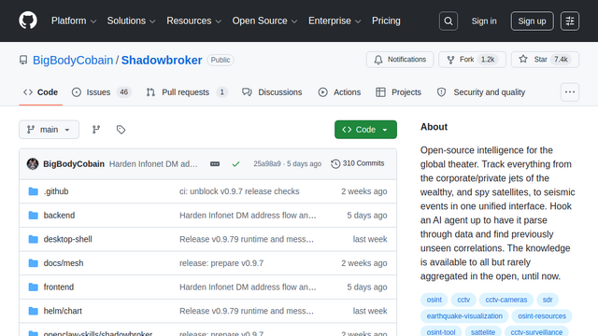Expand the Enterprise menu
Screen dimensions: 598x336
(335, 21)
